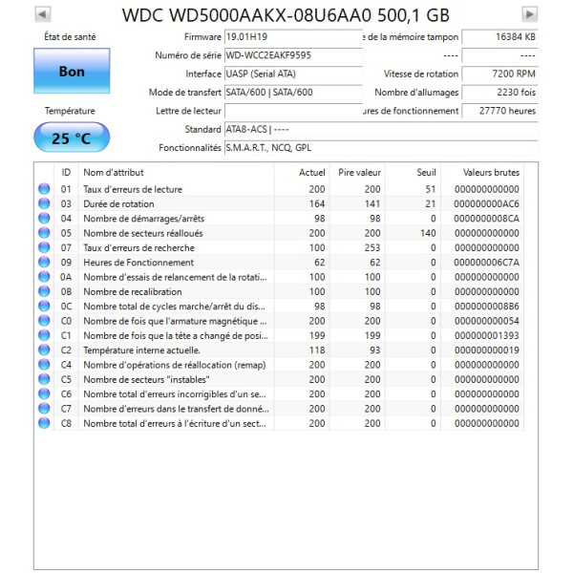Click status orb for Température interne actuelle
This screenshot has width=573, height=573.
coord(44,350)
